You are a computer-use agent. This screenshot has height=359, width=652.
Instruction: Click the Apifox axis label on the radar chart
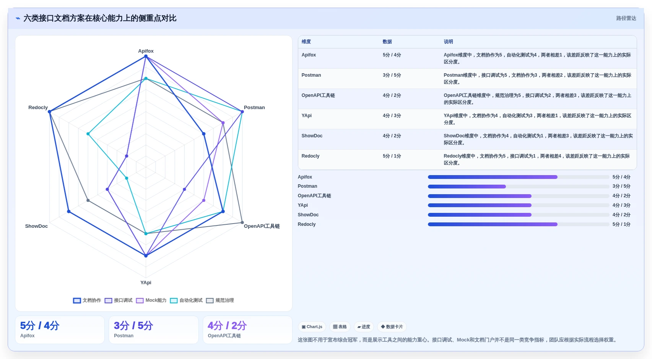pyautogui.click(x=146, y=51)
